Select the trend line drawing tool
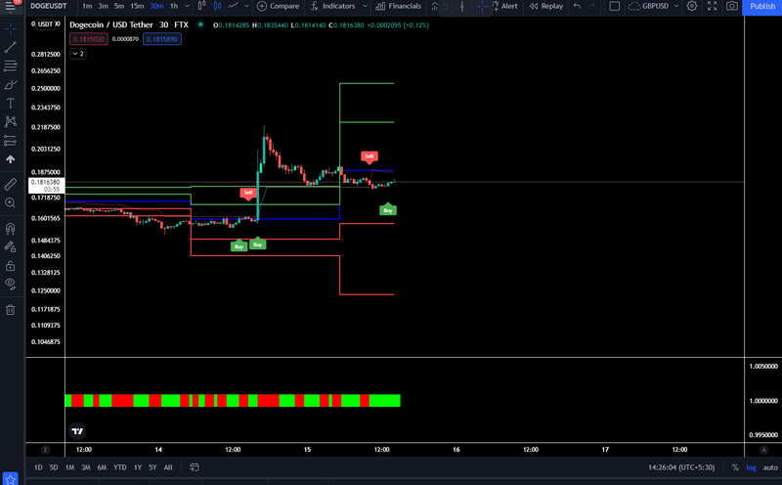Screen dimensions: 782x485 [x=11, y=47]
